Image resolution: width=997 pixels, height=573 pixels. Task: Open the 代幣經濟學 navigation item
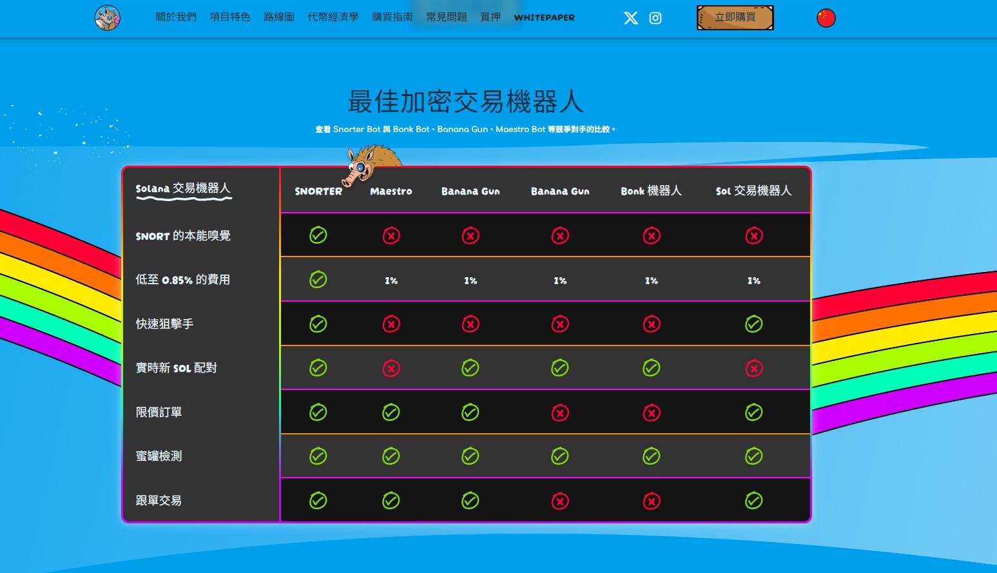point(333,17)
